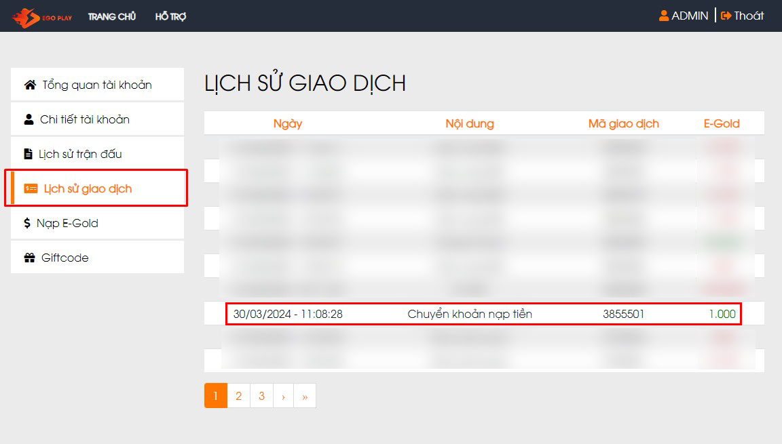Click the date 30/03/2024 - 11:08:28
This screenshot has height=444, width=782.
click(x=288, y=314)
